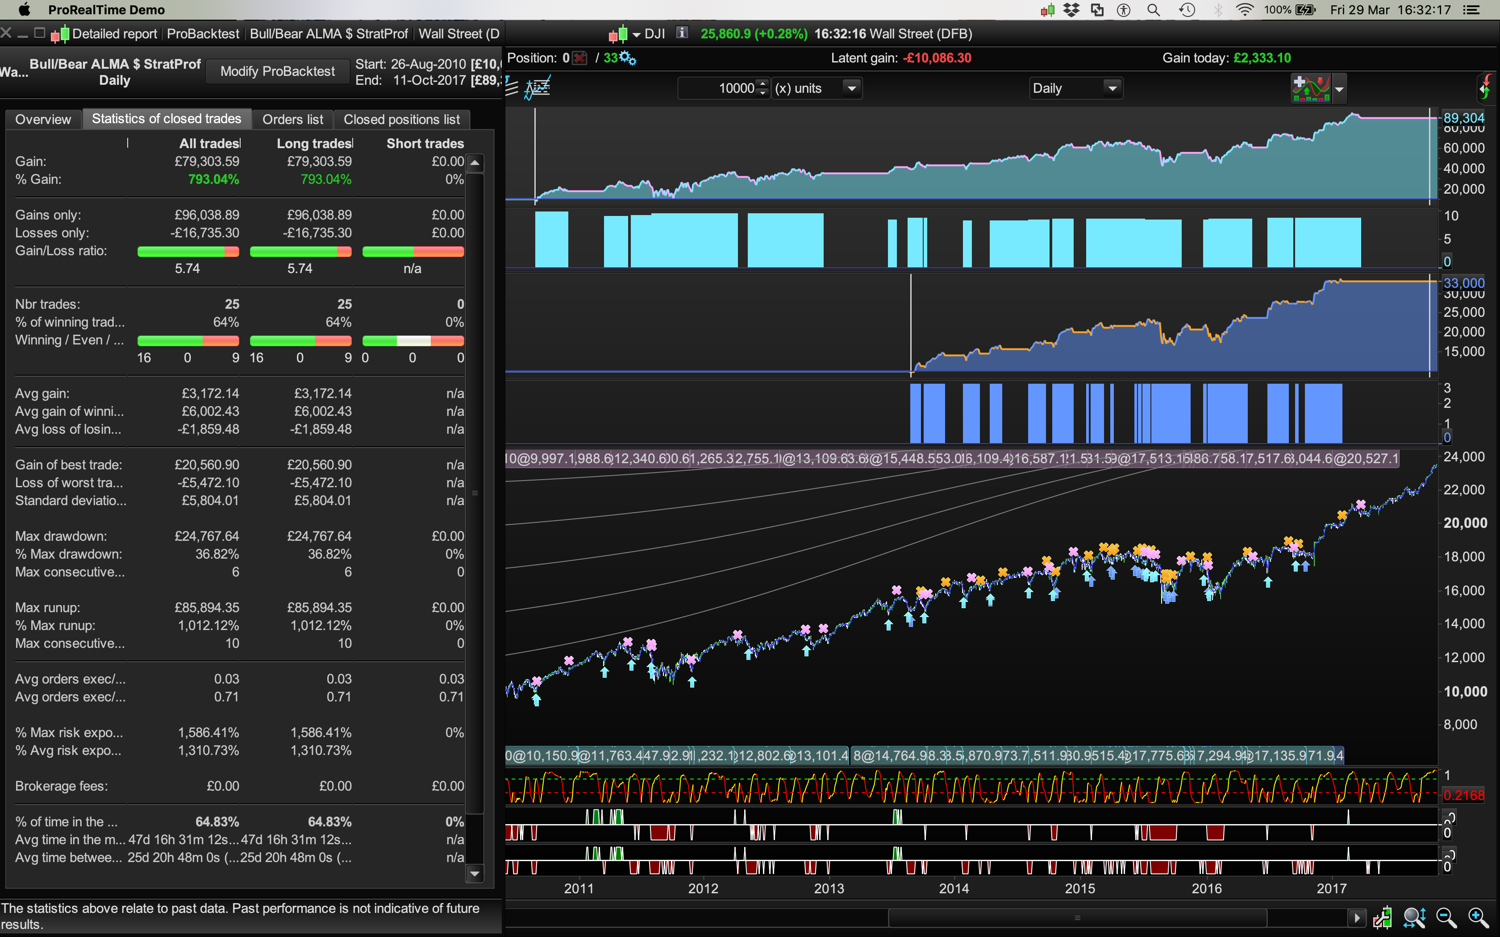Viewport: 1500px width, 937px height.
Task: Click the chart zoom out magnifier
Action: coord(1446,917)
